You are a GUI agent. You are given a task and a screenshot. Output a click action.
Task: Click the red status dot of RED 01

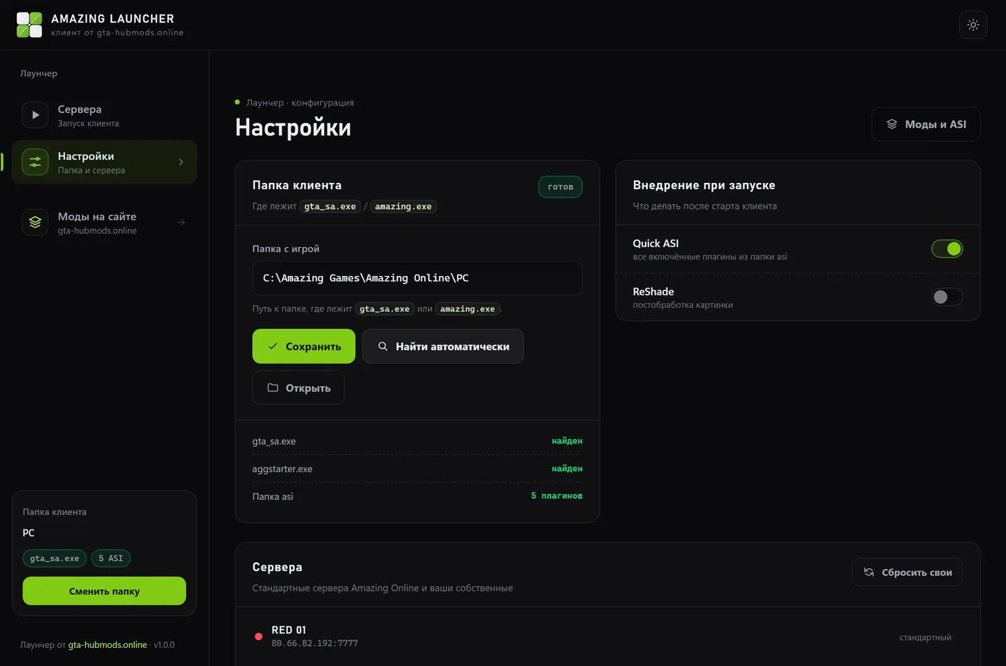[258, 636]
